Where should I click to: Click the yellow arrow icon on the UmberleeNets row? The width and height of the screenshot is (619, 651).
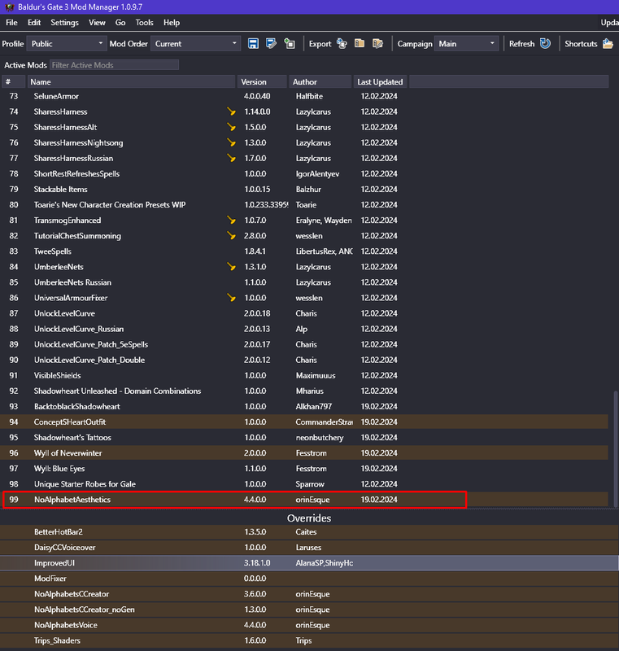pyautogui.click(x=232, y=267)
